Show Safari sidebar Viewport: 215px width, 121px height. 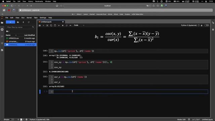[x=12, y=6]
